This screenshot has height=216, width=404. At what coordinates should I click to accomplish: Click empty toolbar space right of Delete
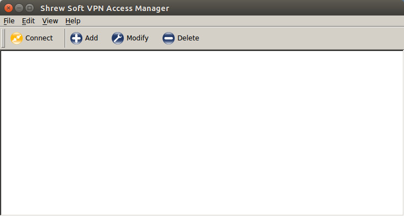click(301, 38)
